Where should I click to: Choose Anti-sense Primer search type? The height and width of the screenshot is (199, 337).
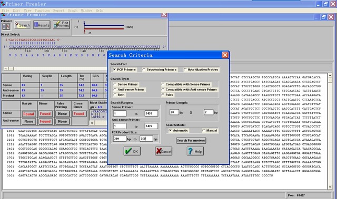[x=129, y=90]
